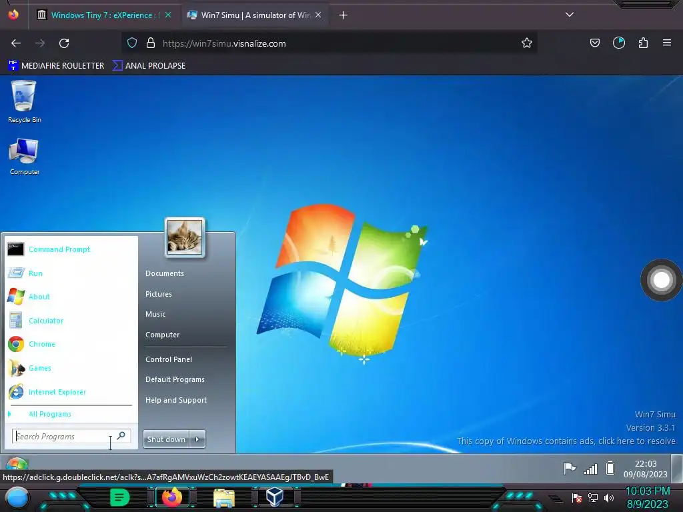
Task: Open the Recycle Bin desktop icon
Action: [24, 101]
